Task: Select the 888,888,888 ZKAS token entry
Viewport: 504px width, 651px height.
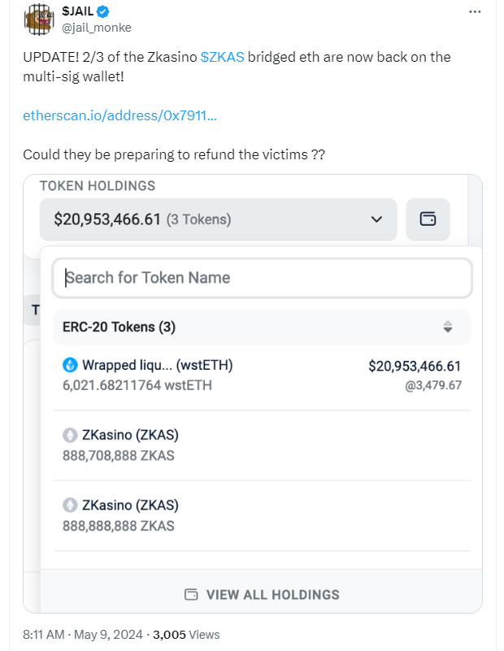Action: 262,515
